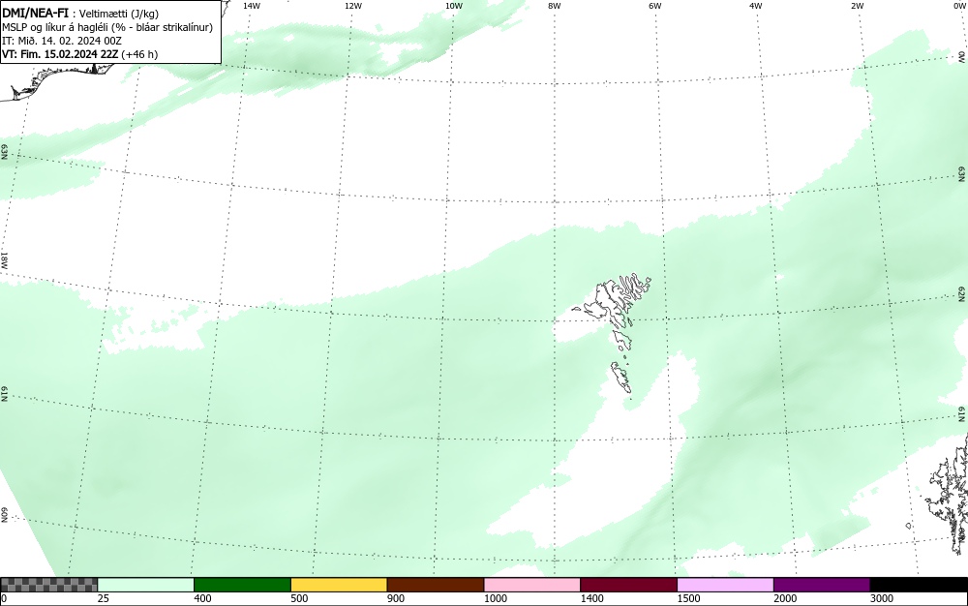The image size is (968, 606).
Task: Click the '10W' longitude label
Action: coord(454,6)
